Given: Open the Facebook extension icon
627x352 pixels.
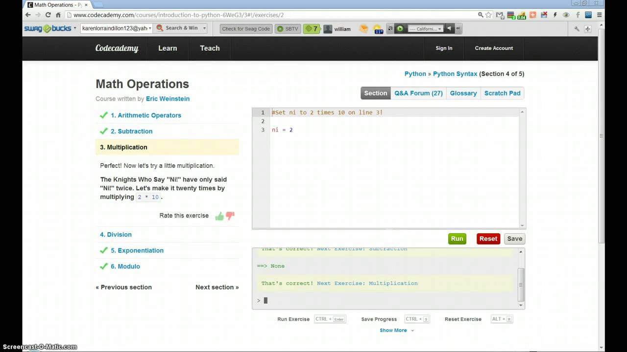Looking at the screenshot, I should coord(578,15).
